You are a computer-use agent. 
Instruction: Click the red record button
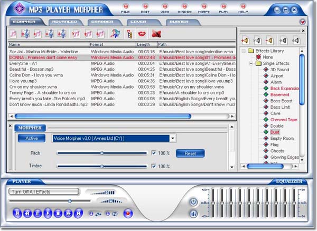tap(128, 214)
